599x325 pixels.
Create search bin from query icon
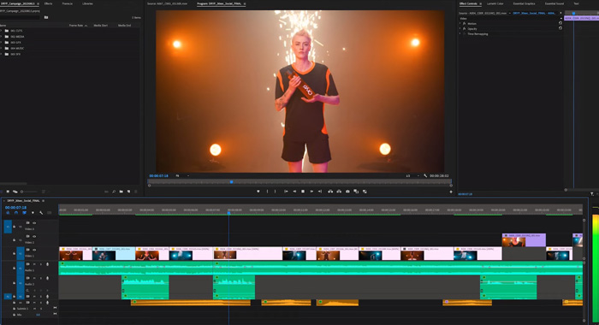coord(46,17)
